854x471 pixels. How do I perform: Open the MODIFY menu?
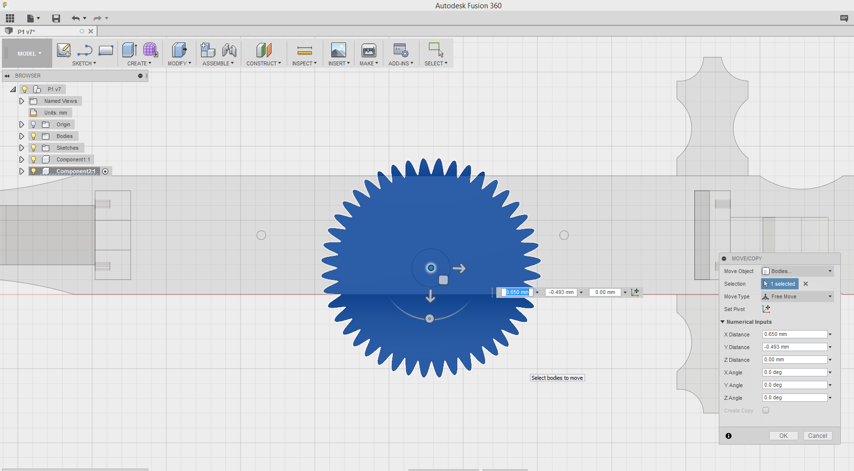pos(179,63)
